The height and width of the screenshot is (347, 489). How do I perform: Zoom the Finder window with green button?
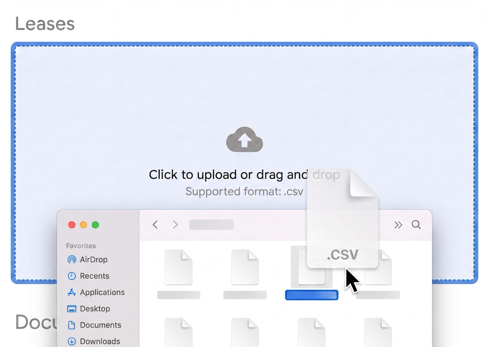(x=95, y=225)
